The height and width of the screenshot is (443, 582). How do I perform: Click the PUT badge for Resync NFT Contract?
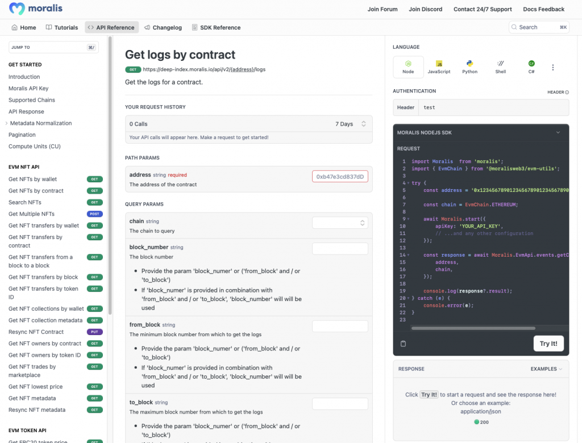click(95, 332)
